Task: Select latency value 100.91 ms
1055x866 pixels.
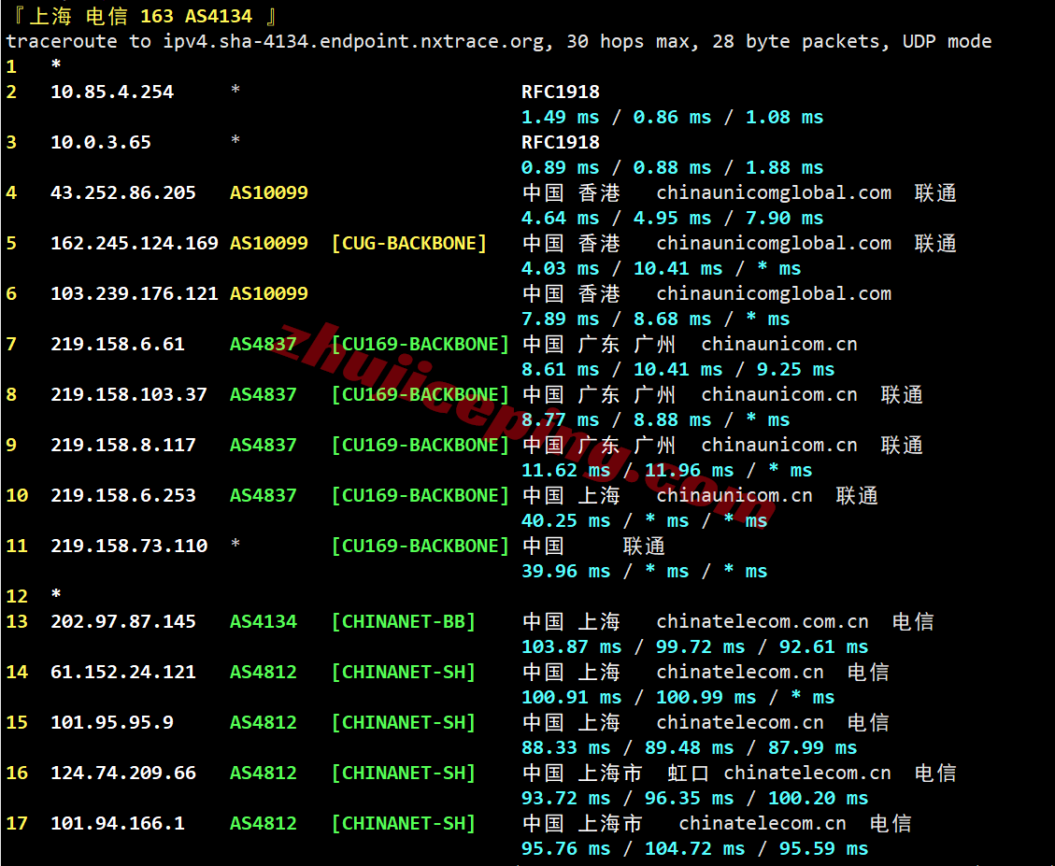Action: [572, 697]
